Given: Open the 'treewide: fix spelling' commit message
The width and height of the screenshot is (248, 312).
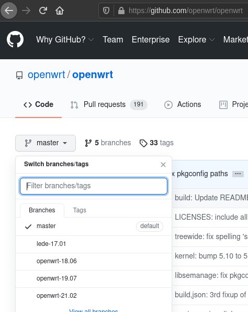Looking at the screenshot, I should tap(211, 237).
